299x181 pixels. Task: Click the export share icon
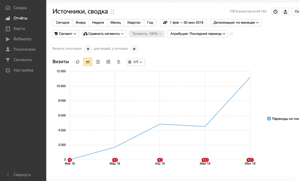285,12
